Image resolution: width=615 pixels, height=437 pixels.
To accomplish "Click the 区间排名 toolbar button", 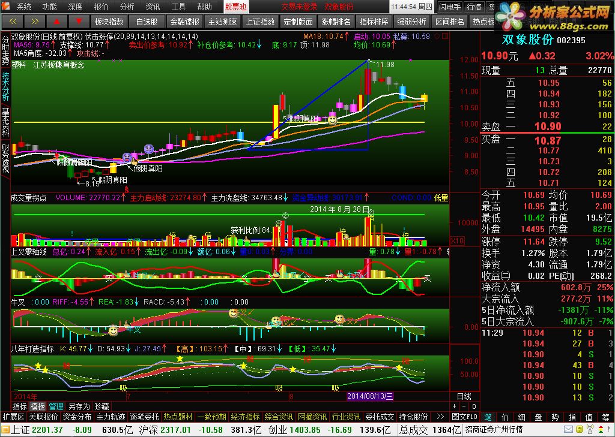I will (x=449, y=22).
